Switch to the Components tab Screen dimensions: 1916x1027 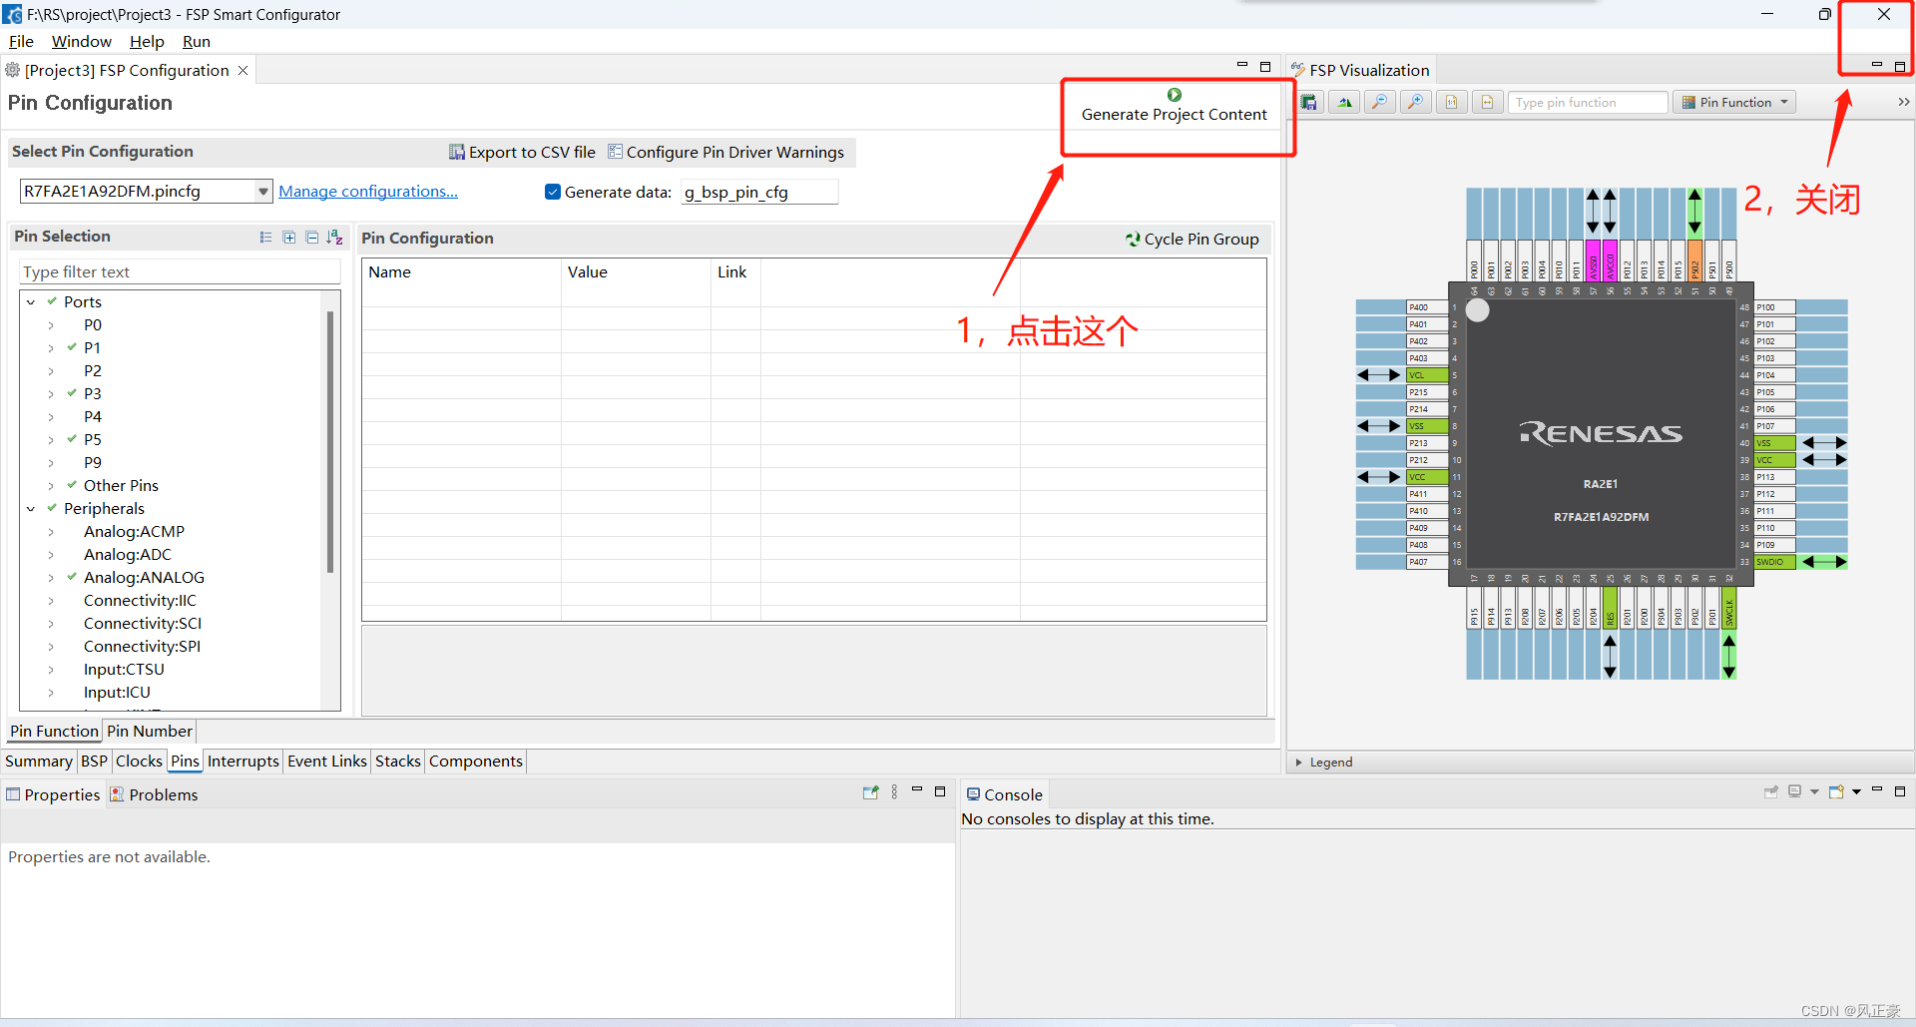[x=476, y=762]
